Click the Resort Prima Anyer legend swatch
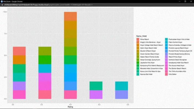Screen dimensions: 194x109 (x=166, y=57)
